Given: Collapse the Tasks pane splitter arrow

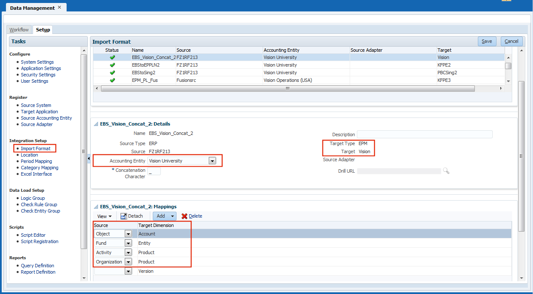Looking at the screenshot, I should [x=89, y=158].
